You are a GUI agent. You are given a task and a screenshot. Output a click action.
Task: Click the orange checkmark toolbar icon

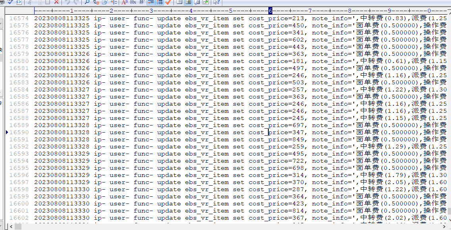pyautogui.click(x=168, y=2)
